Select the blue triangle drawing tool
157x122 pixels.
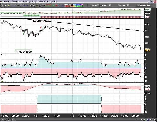click(x=59, y=6)
